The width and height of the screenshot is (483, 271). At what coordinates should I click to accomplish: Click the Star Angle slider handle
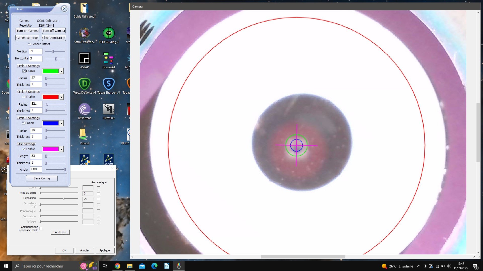[65, 170]
